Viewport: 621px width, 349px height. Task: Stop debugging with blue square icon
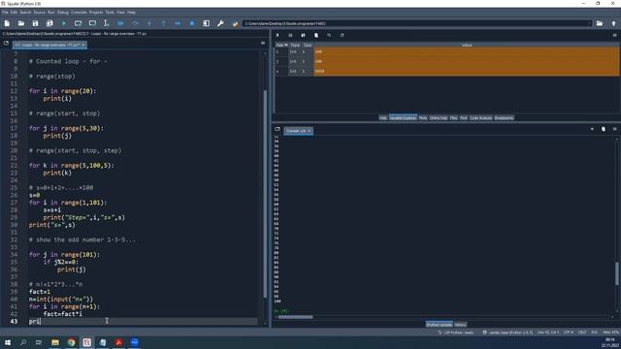pos(192,23)
